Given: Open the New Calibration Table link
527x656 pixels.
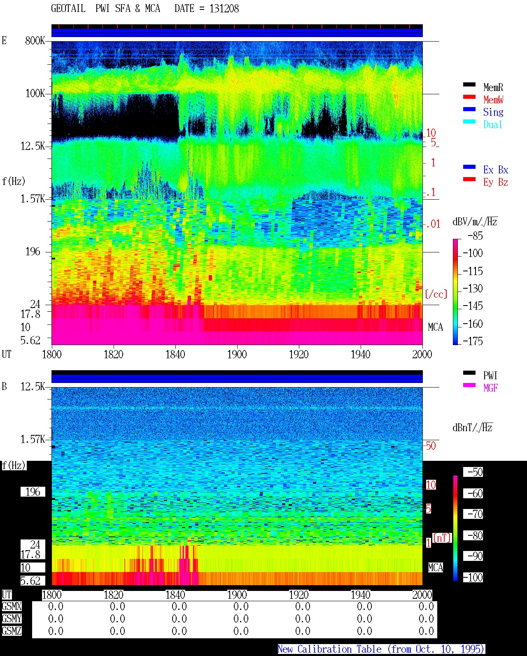Looking at the screenshot, I should pyautogui.click(x=381, y=649).
